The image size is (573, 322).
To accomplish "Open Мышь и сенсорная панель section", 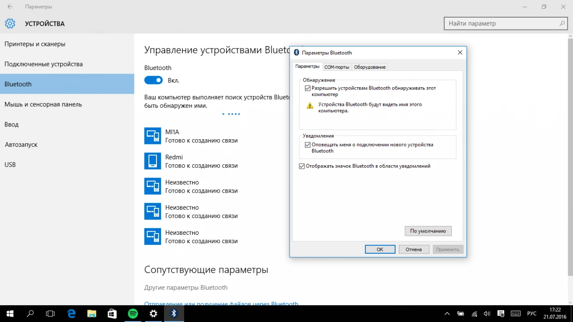I will [x=67, y=104].
